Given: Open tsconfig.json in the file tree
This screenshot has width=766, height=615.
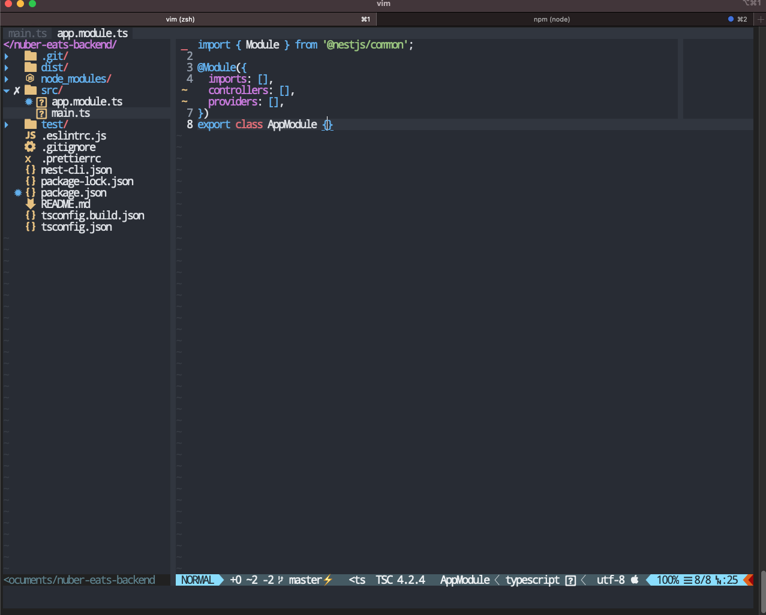Looking at the screenshot, I should [76, 227].
